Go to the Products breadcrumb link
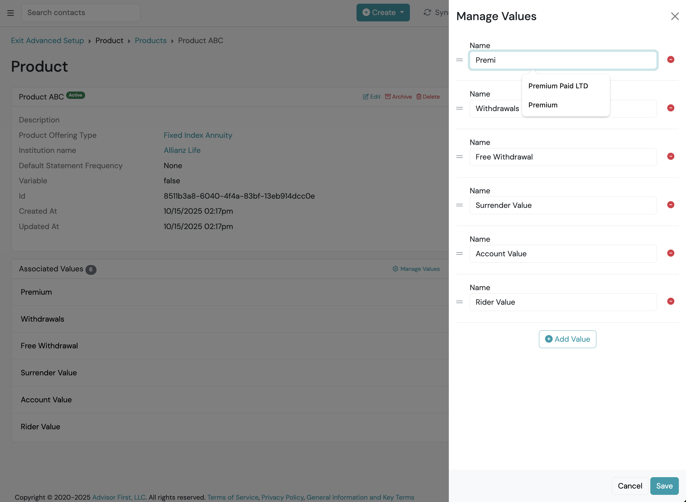This screenshot has height=502, width=686. pyautogui.click(x=151, y=40)
